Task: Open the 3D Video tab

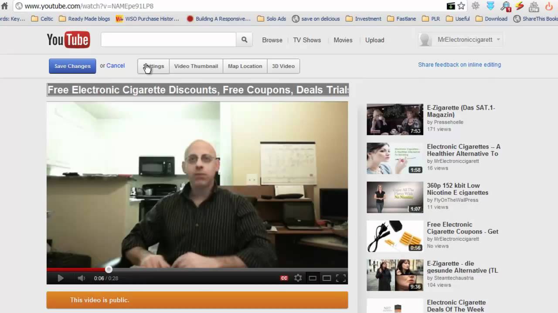Action: [283, 66]
